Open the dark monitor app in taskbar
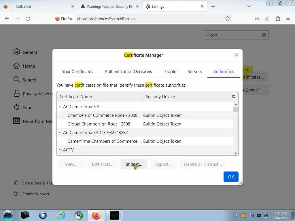 114,215
